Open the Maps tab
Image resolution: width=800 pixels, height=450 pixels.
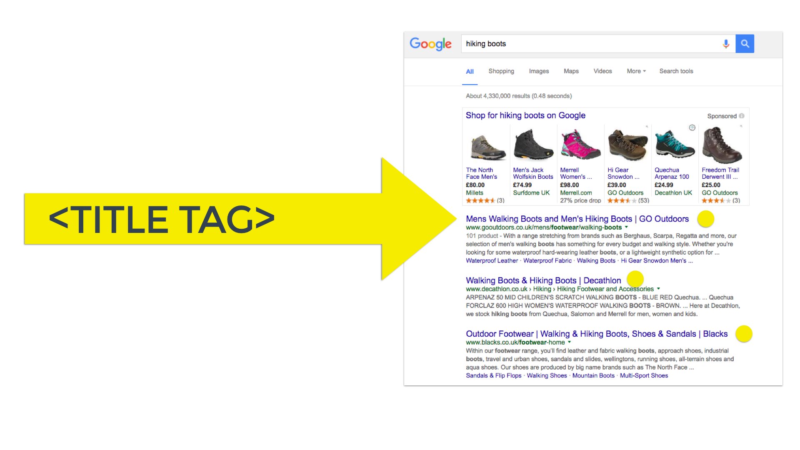tap(571, 71)
